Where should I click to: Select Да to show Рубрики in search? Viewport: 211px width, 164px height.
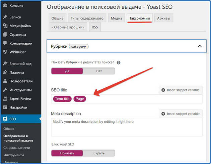(x=67, y=71)
